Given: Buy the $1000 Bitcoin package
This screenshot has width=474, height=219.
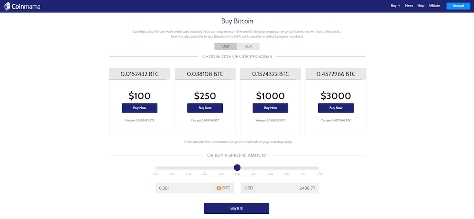Looking at the screenshot, I should [270, 108].
